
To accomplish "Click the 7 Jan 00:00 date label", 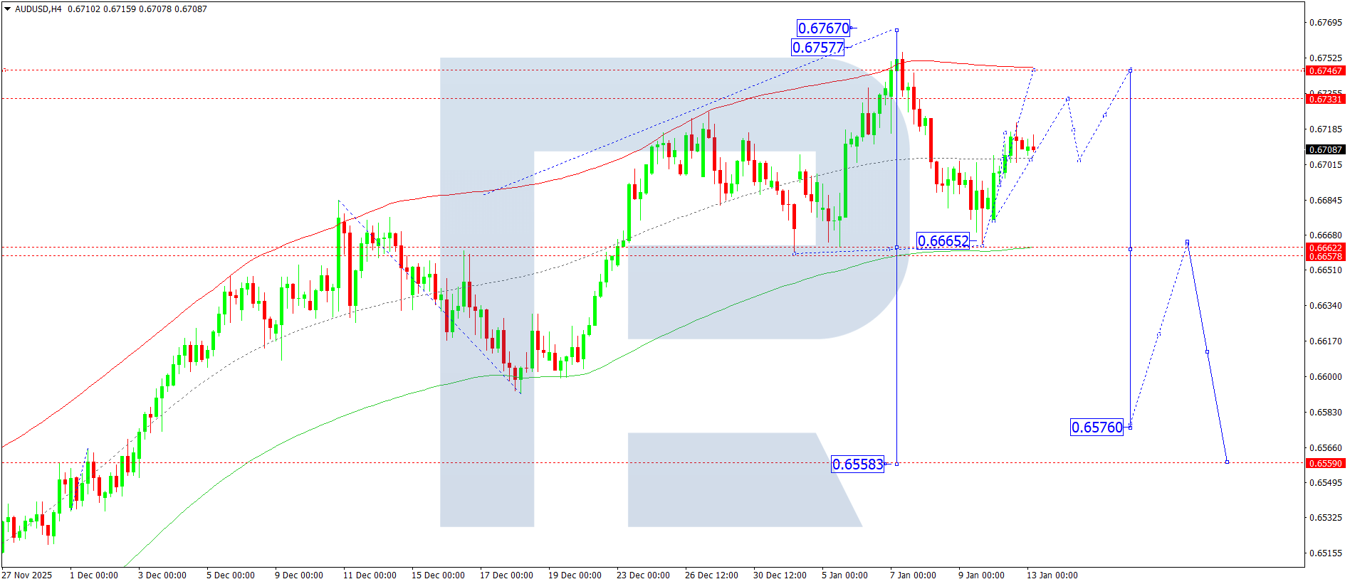I will [x=913, y=575].
